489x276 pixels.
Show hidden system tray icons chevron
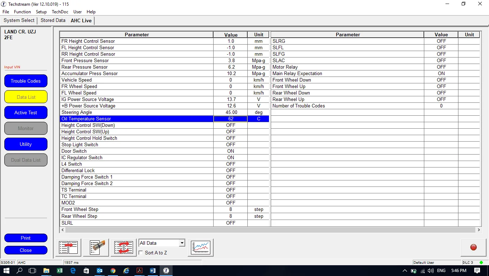pos(405,271)
